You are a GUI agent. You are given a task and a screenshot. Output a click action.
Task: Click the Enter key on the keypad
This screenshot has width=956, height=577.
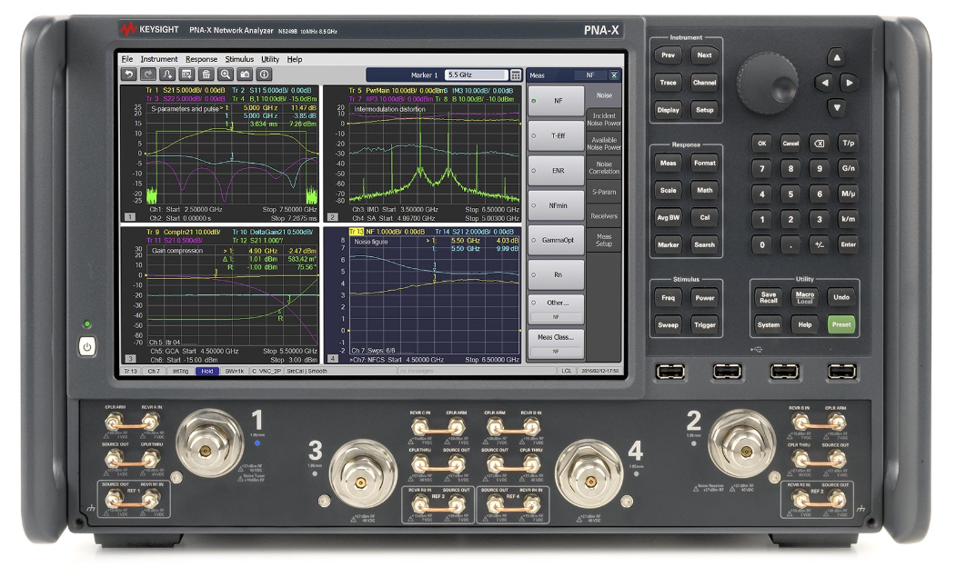848,244
